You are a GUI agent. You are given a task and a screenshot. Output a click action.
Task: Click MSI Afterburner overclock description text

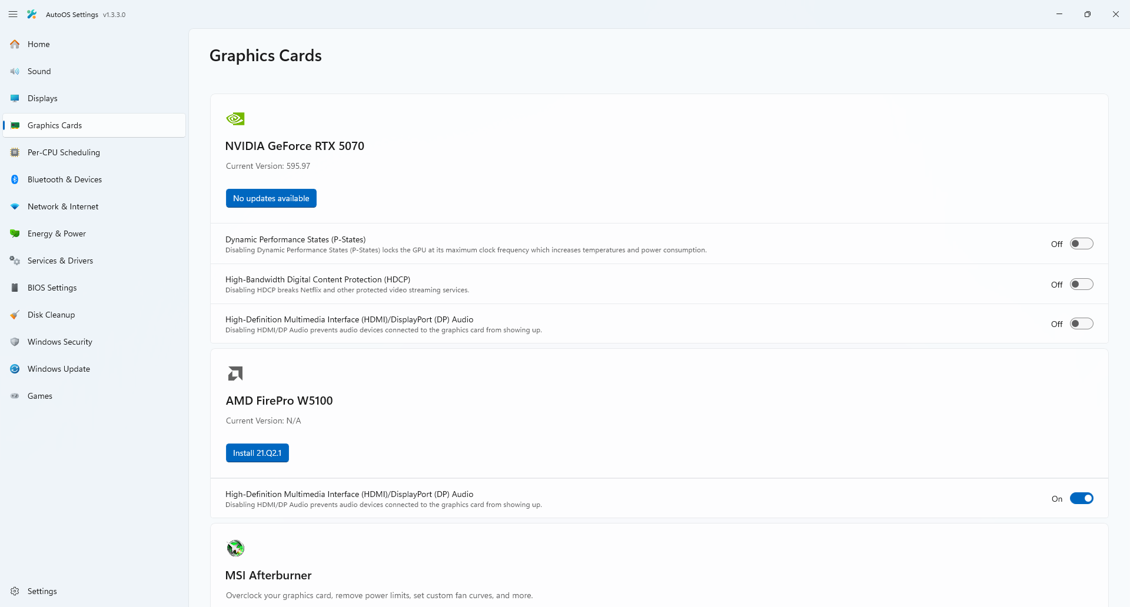click(379, 595)
